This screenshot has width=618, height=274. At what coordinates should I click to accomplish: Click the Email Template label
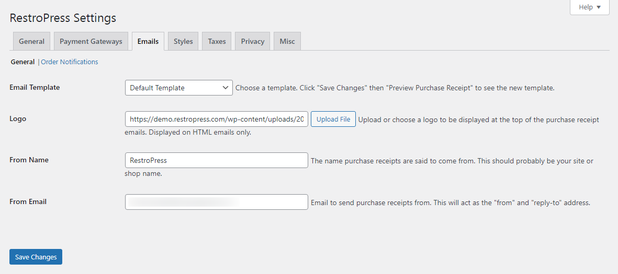click(x=35, y=87)
